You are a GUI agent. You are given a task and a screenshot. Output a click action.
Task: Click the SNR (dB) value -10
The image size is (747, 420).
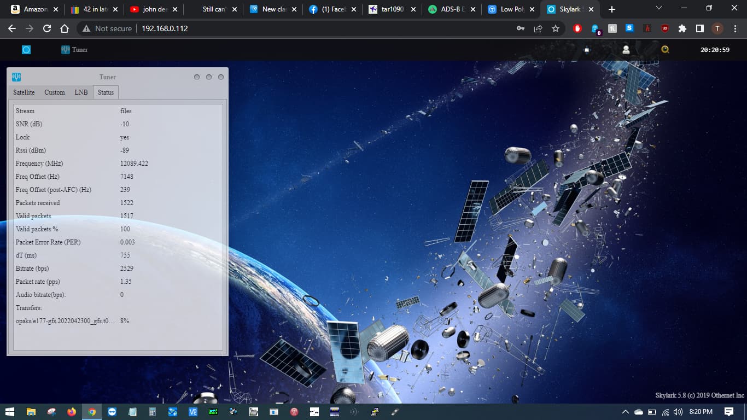125,124
